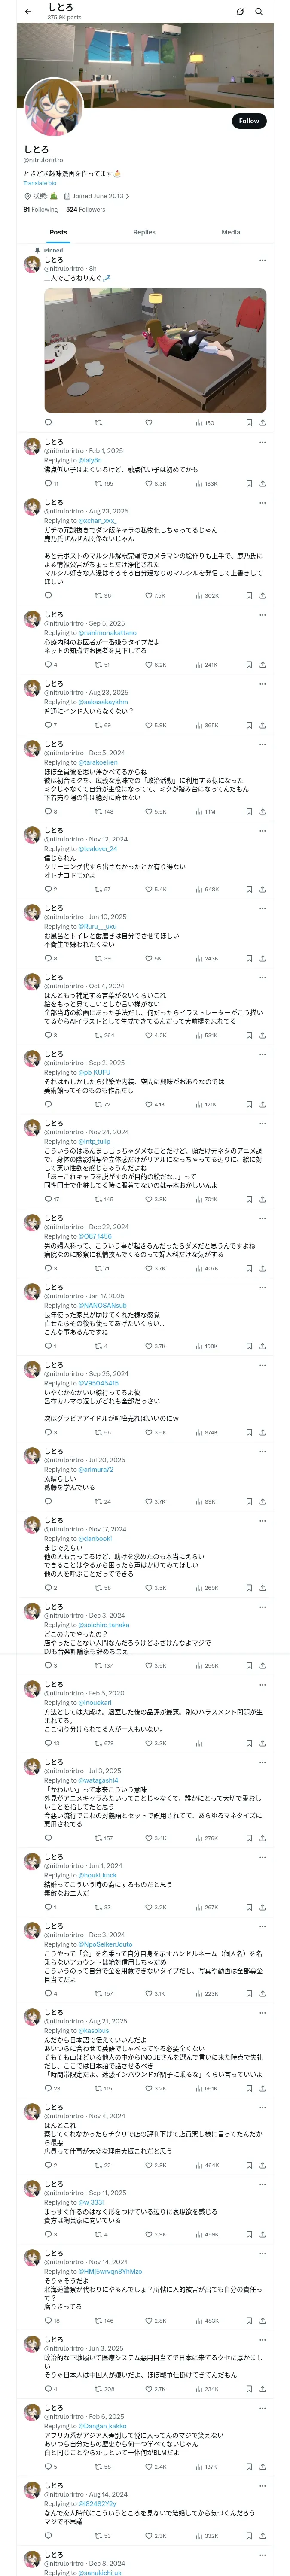Switch to the Replies tab
This screenshot has width=290, height=2576.
[x=144, y=232]
